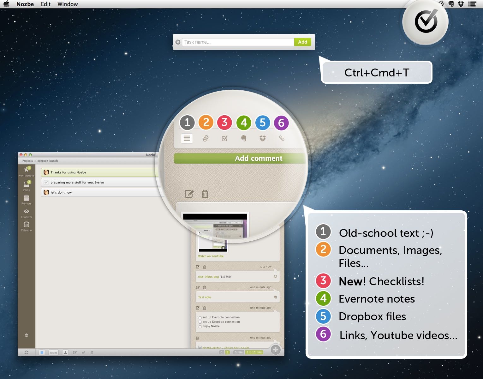Check off 'preparing more stuff for you, Evelyn'
This screenshot has width=483, height=379.
(x=46, y=182)
